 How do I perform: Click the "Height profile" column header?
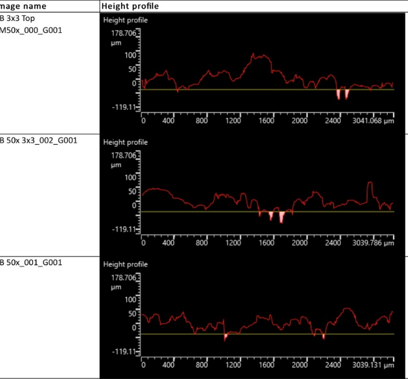click(x=129, y=6)
